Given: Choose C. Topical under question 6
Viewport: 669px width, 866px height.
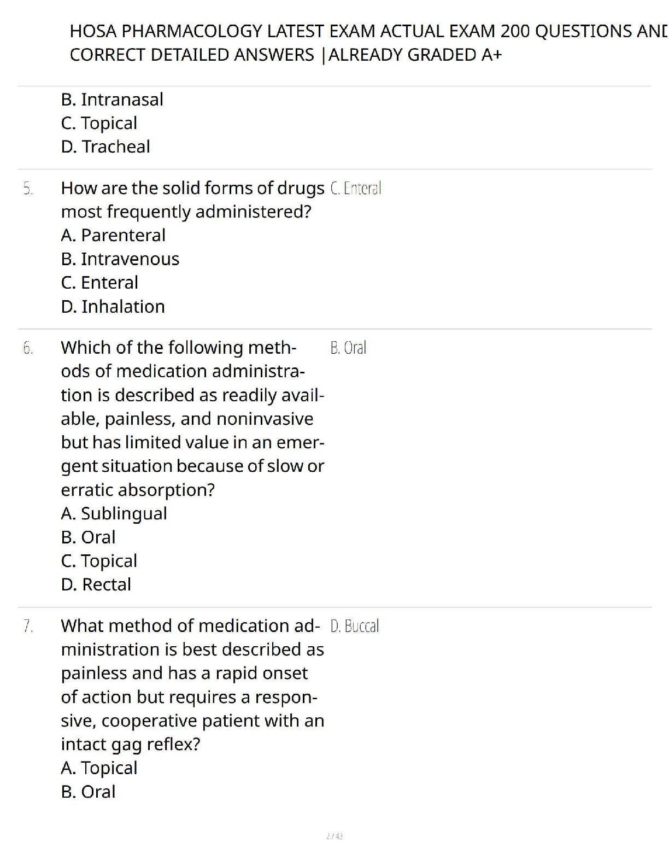Looking at the screenshot, I should tap(99, 561).
